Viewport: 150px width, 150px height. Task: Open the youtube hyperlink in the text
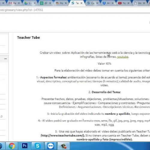[x=123, y=57]
